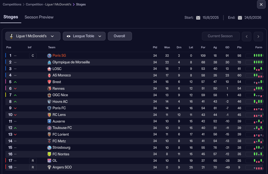Image resolution: width=268 pixels, height=174 pixels.
Task: Click the AS Monaco club badge
Action: pos(49,75)
